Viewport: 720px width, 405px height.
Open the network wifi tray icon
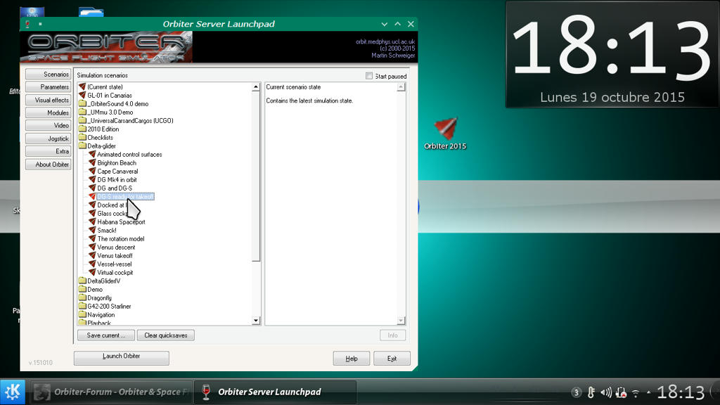point(636,393)
